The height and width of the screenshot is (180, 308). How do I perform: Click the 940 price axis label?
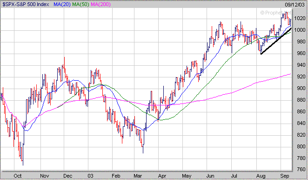click(301, 65)
